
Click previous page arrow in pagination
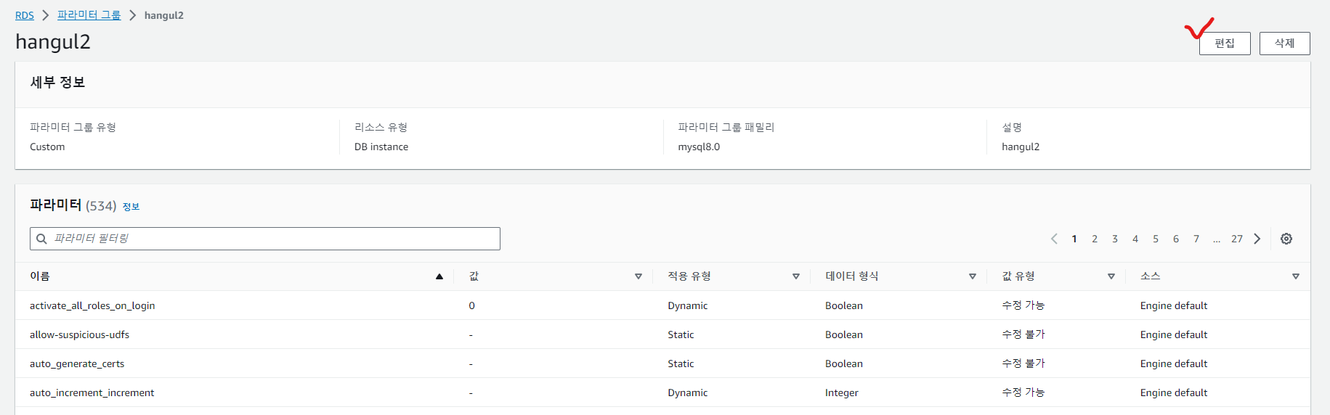click(1054, 239)
